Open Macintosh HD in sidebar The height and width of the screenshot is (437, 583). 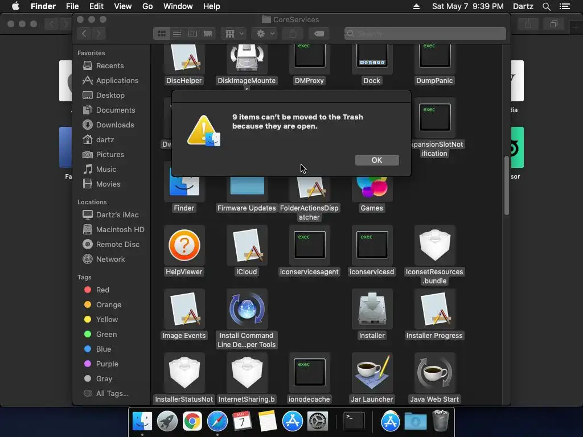coord(120,230)
